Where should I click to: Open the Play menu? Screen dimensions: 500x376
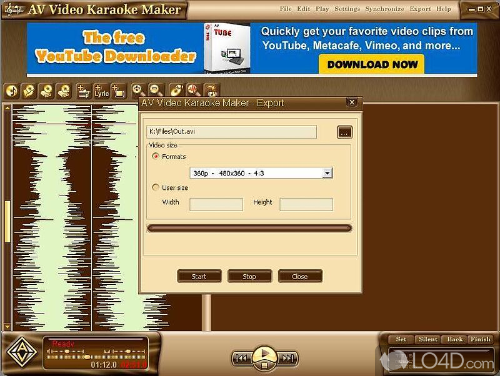pyautogui.click(x=322, y=9)
